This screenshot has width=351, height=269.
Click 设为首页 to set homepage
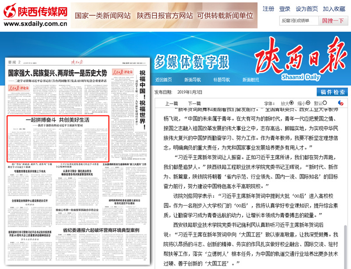pos(307,9)
